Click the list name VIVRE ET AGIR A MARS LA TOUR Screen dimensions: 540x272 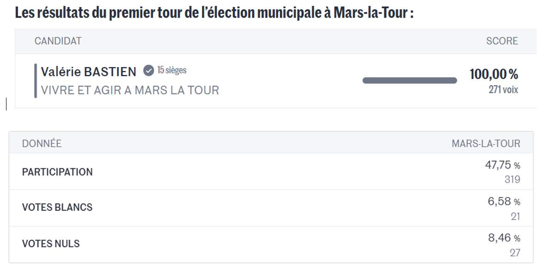[130, 90]
